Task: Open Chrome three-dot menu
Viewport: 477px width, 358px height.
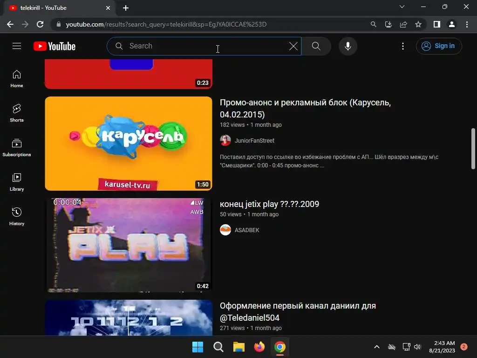Action: (x=467, y=24)
